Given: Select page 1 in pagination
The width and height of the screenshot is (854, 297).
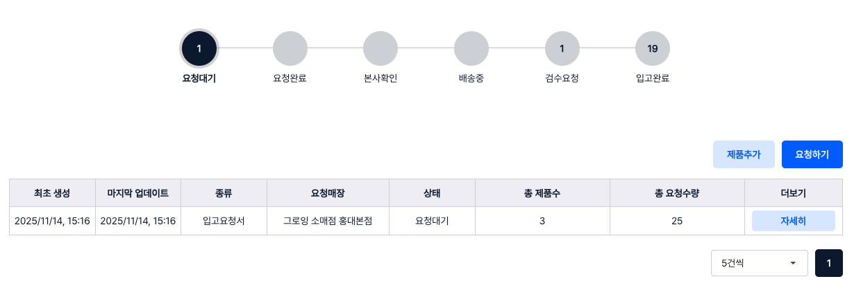Looking at the screenshot, I should click(x=828, y=263).
